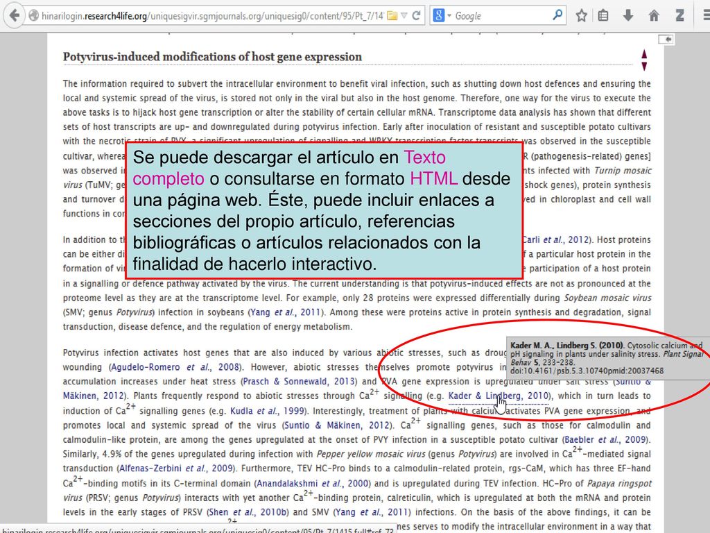Image resolution: width=710 pixels, height=533 pixels.
Task: Open the downloads arrow icon
Action: 628,16
